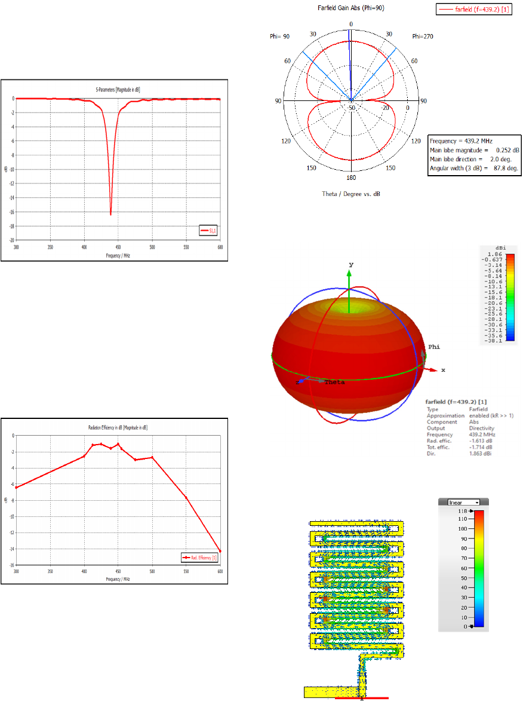Click the Phi direction arrow label
This screenshot has height=701, width=523.
(434, 347)
